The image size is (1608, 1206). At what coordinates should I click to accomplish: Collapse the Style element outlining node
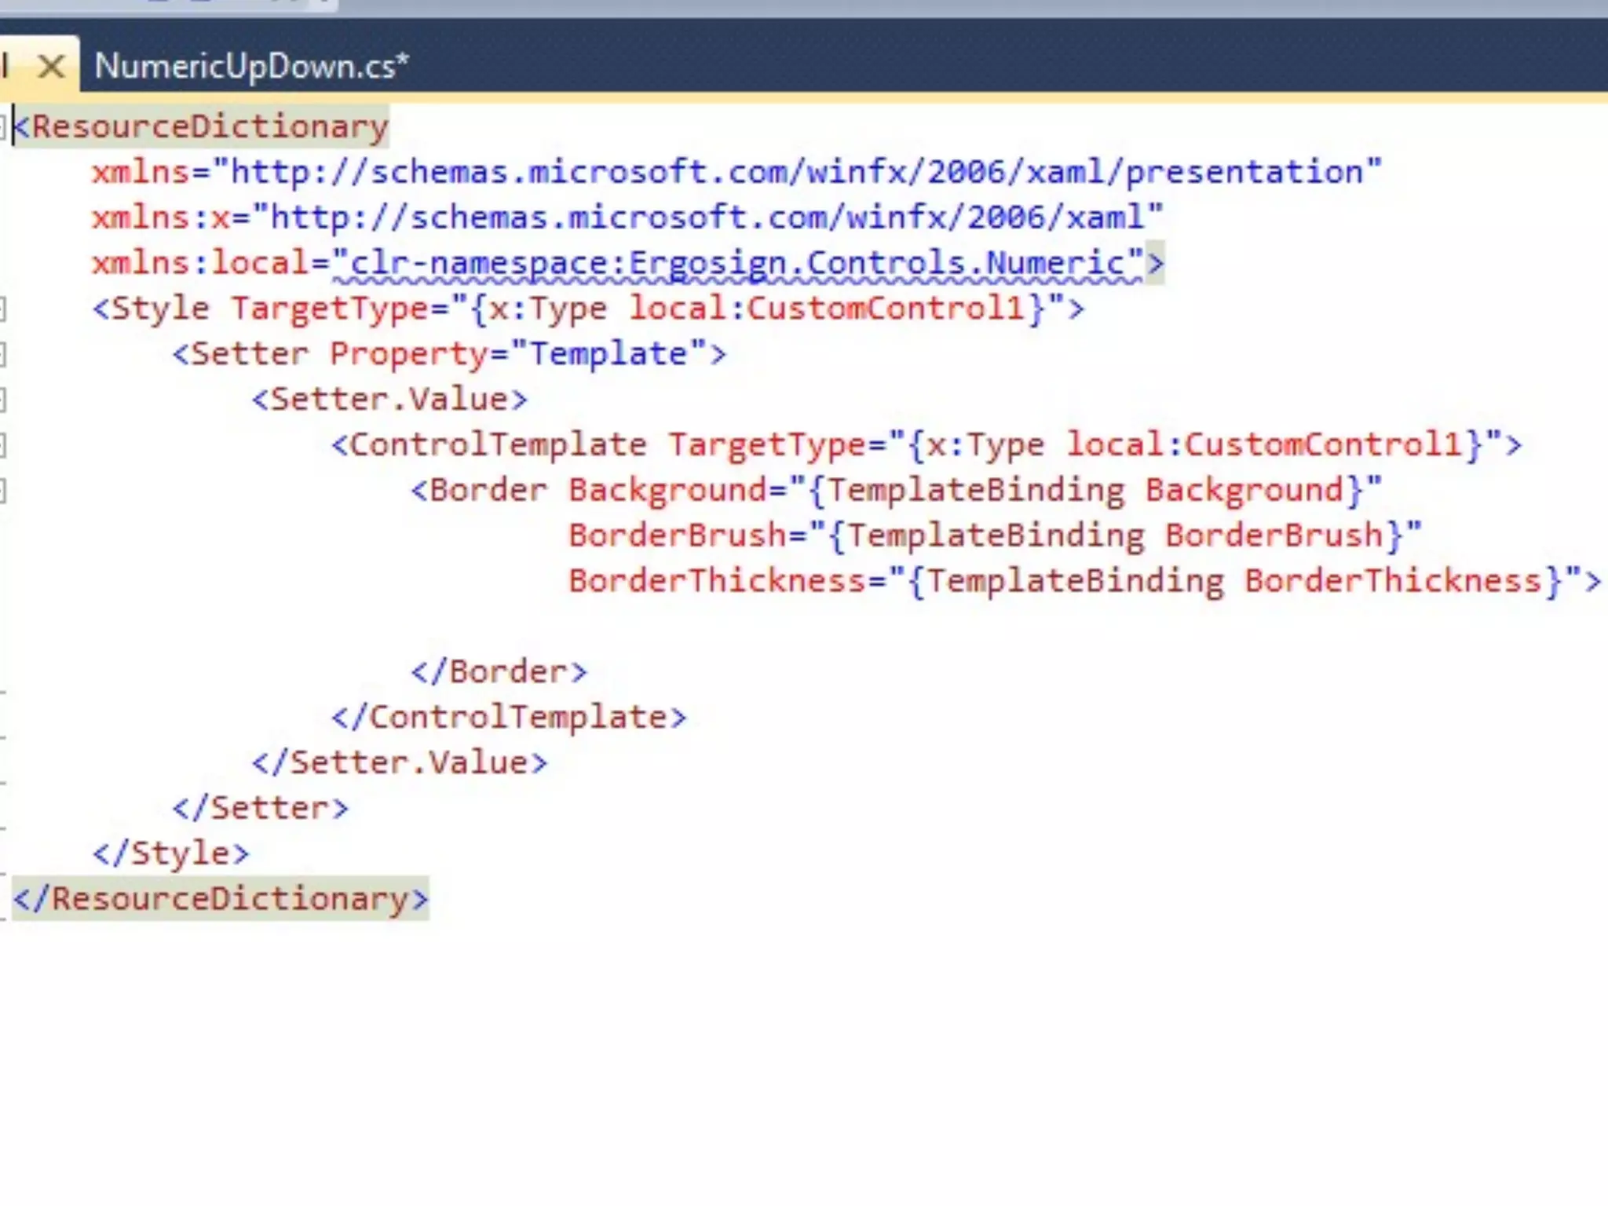click(2, 309)
